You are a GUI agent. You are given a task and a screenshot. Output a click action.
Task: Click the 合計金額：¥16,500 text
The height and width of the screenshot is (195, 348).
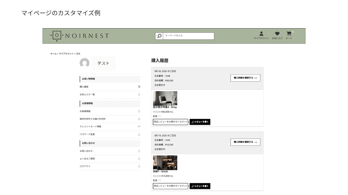click(164, 145)
